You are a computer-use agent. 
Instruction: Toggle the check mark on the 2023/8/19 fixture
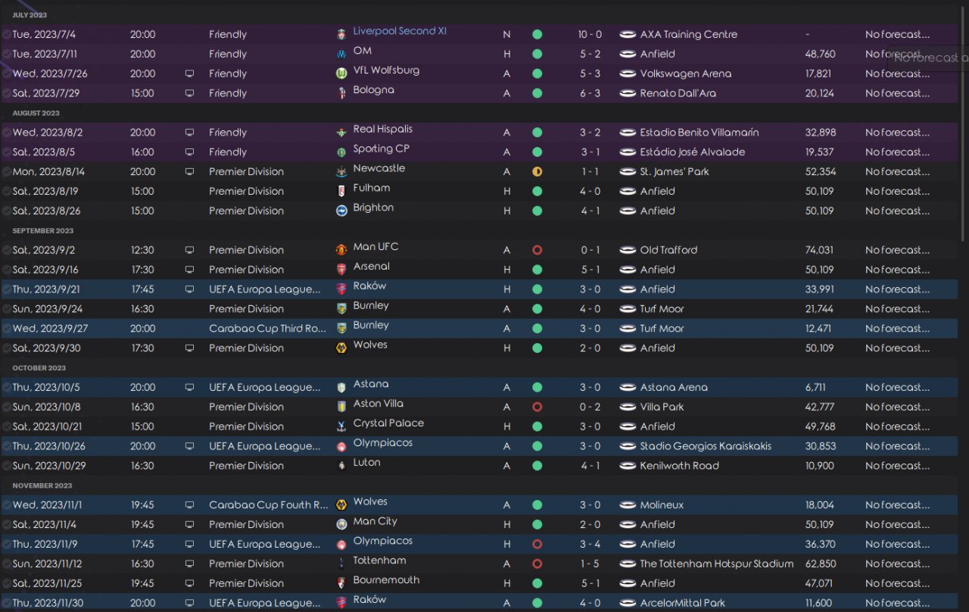(x=7, y=192)
